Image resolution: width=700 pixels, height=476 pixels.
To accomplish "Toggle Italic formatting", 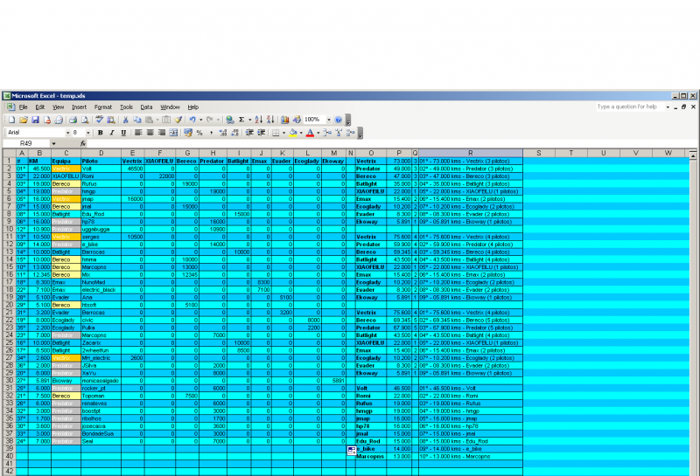I will pos(112,133).
